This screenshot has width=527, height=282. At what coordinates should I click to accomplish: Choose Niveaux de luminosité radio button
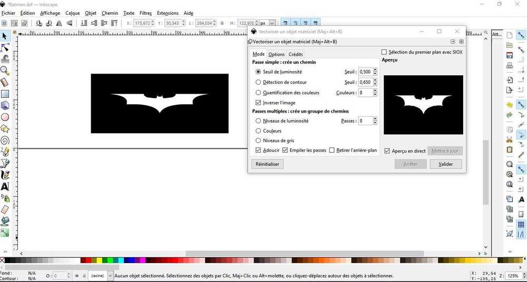[x=258, y=121]
